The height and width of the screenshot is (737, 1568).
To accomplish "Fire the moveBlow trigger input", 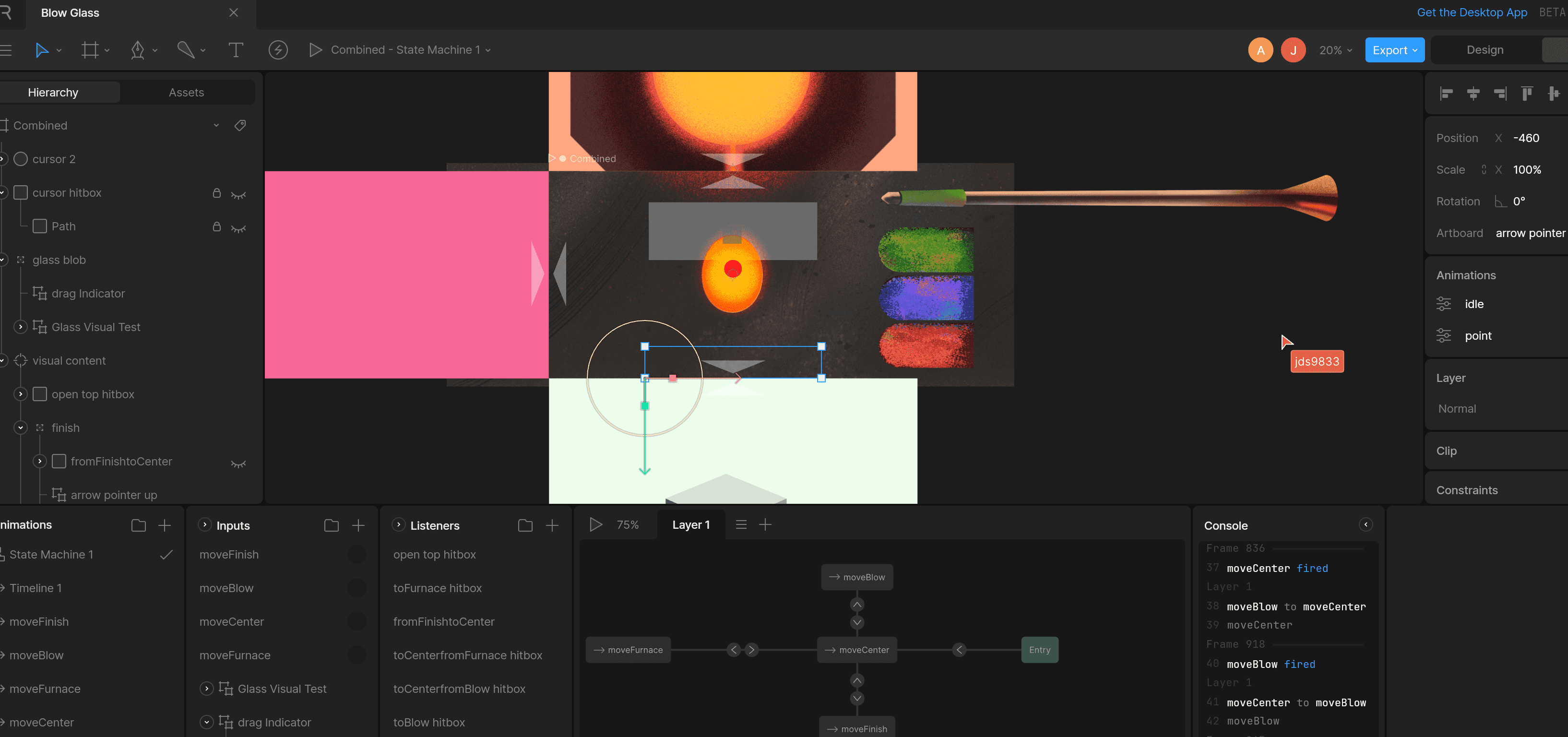I will [356, 588].
